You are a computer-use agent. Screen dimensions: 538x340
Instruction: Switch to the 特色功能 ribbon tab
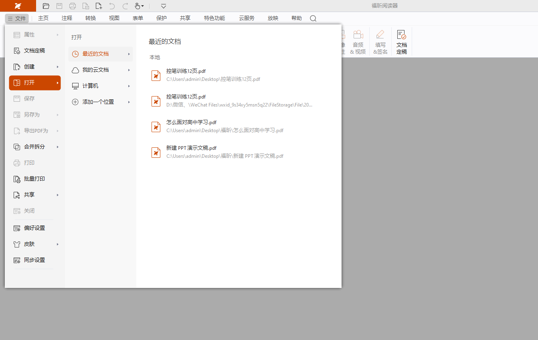coord(214,18)
